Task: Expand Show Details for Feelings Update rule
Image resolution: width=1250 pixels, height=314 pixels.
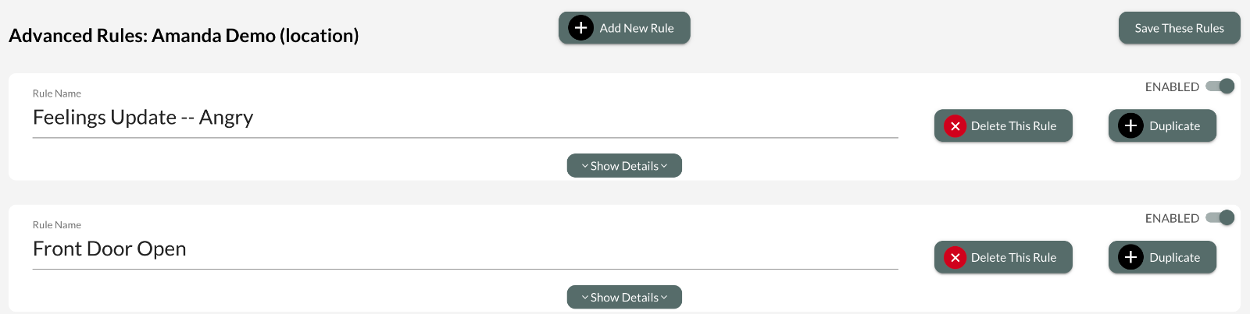Action: (x=624, y=166)
